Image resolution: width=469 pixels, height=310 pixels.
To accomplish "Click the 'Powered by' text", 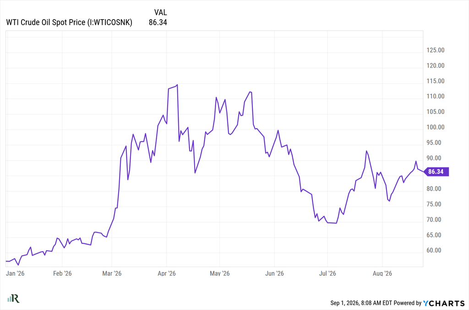I will (407, 303).
